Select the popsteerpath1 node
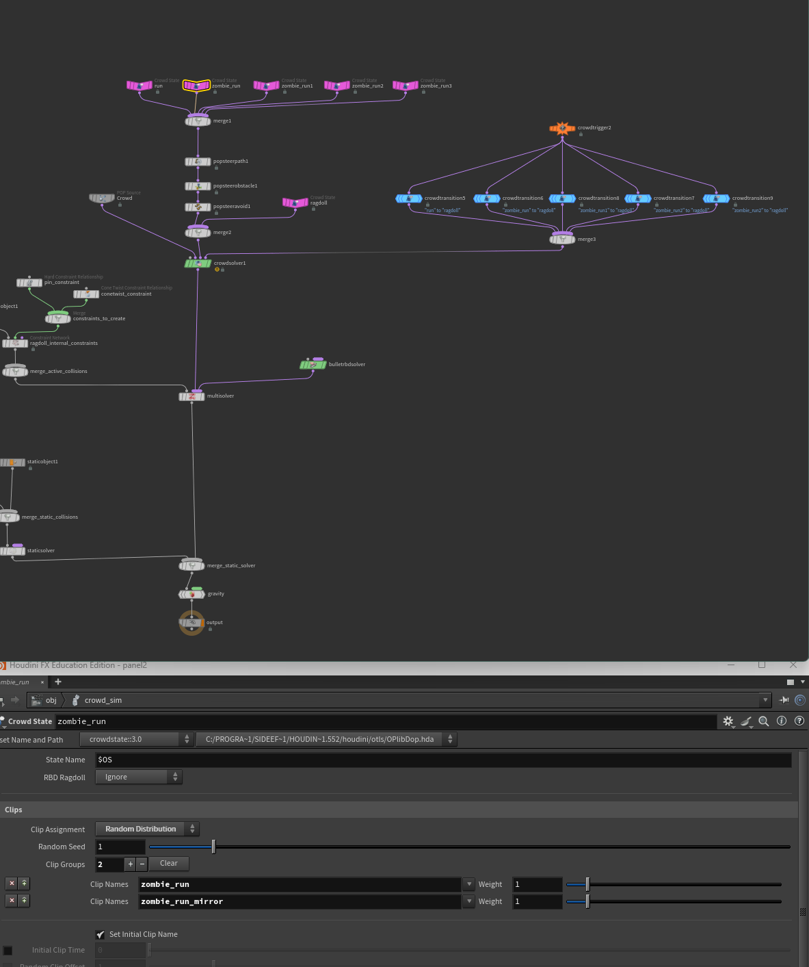 (198, 162)
